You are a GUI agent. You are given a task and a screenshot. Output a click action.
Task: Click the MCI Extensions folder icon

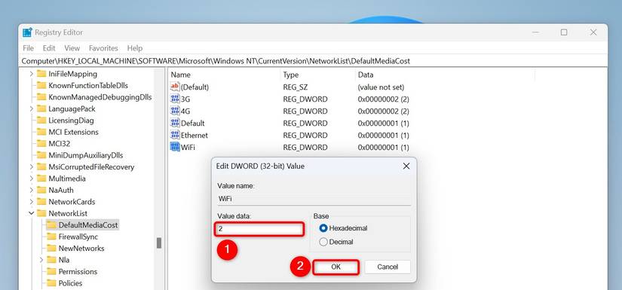[x=41, y=132]
